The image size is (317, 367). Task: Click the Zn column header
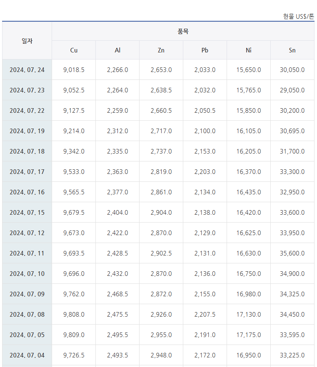161,50
